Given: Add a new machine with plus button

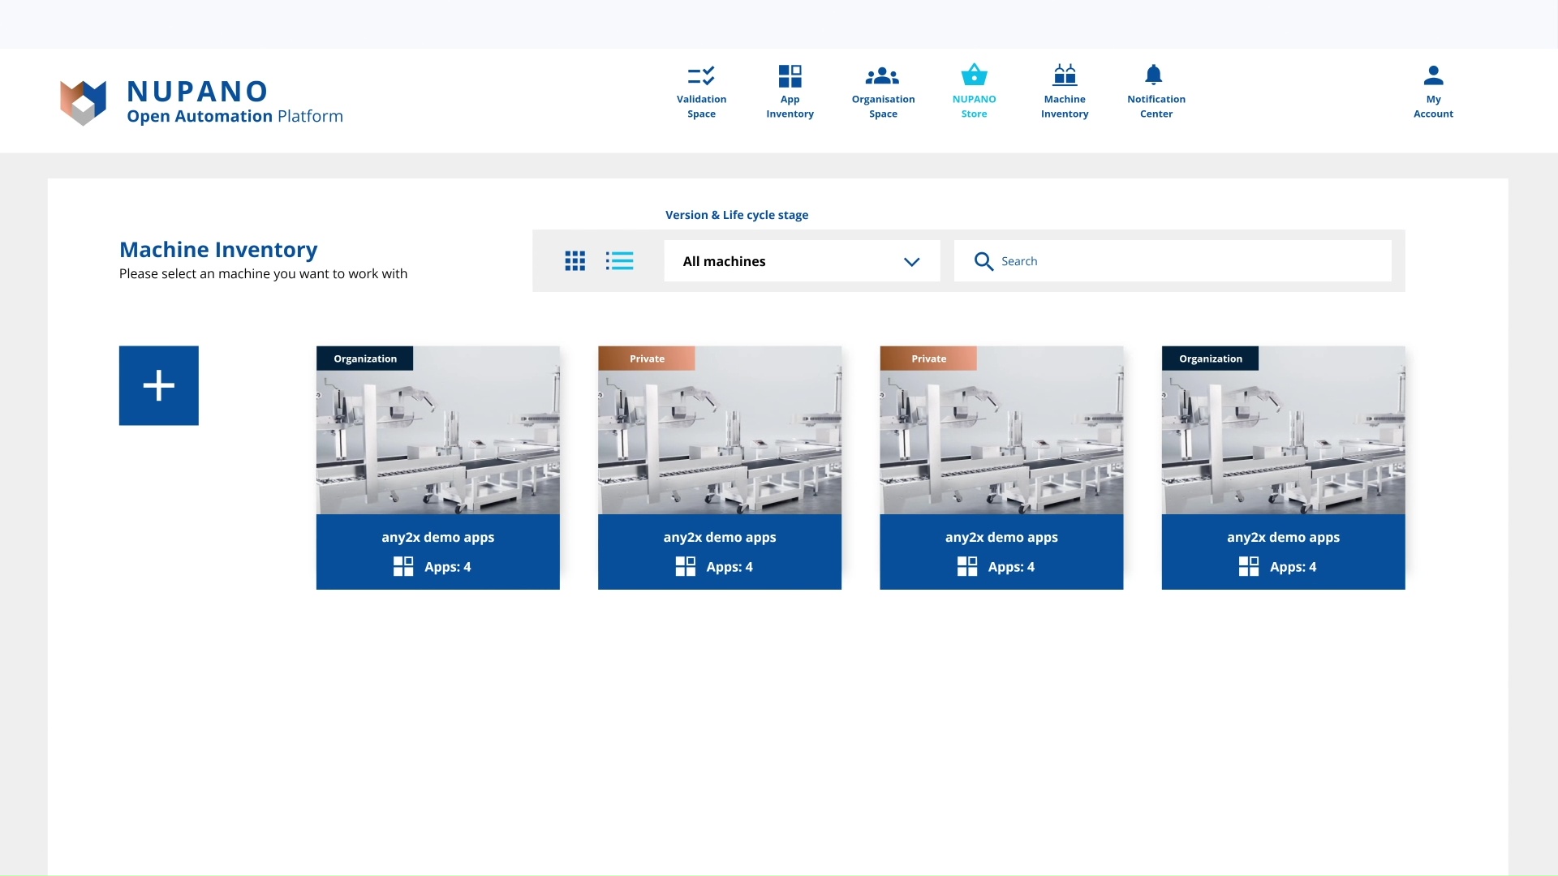Looking at the screenshot, I should point(159,385).
